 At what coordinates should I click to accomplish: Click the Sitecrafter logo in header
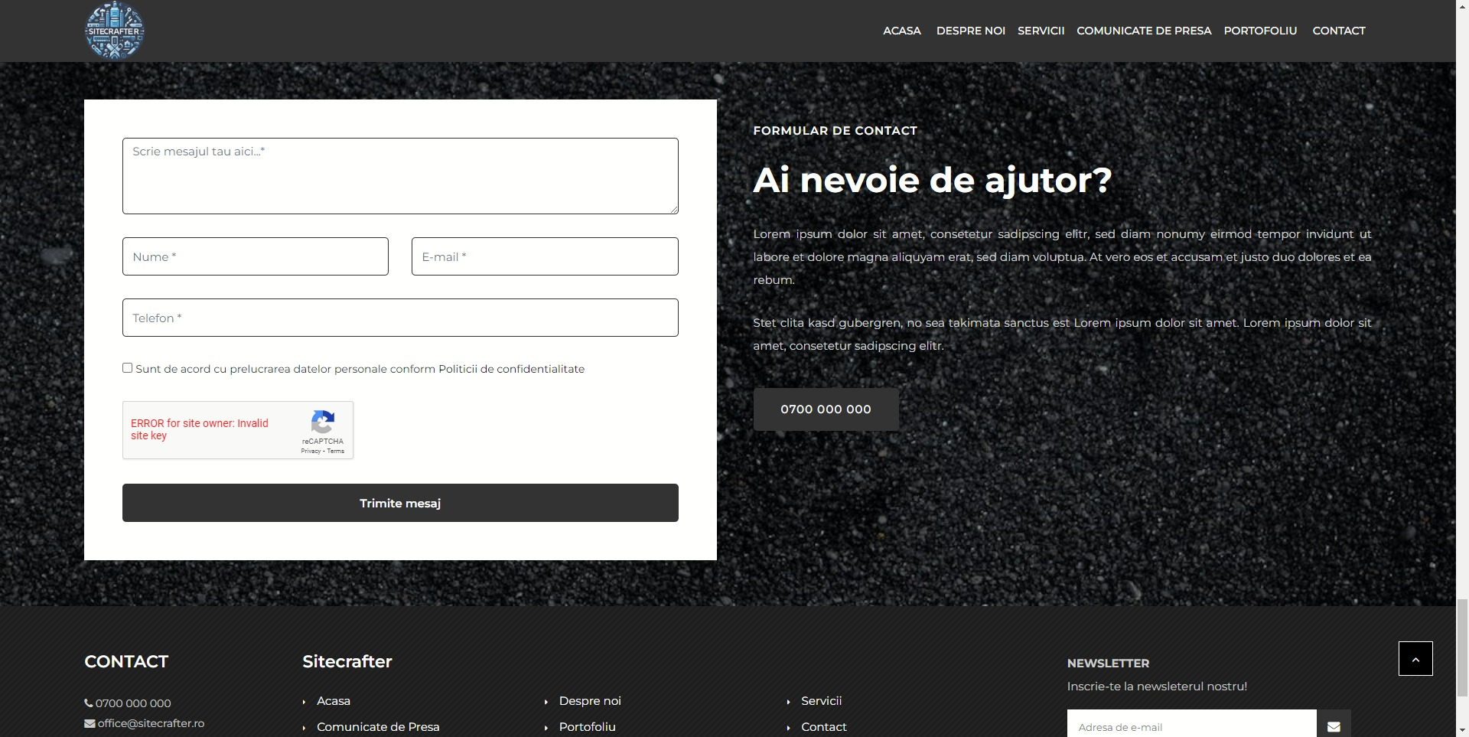click(x=114, y=31)
